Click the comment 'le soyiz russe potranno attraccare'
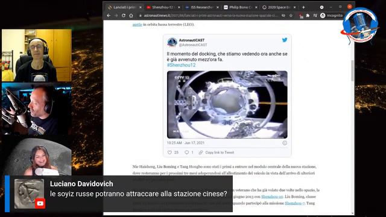Screen dimensions: 386x217 pos(138,194)
